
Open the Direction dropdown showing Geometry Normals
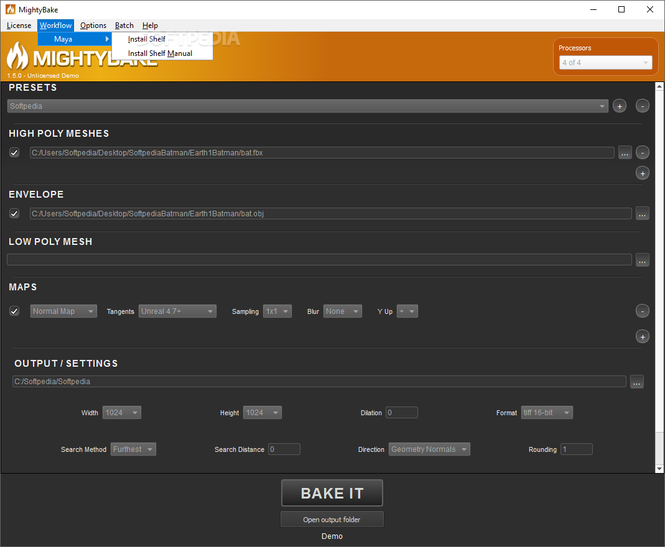(429, 449)
